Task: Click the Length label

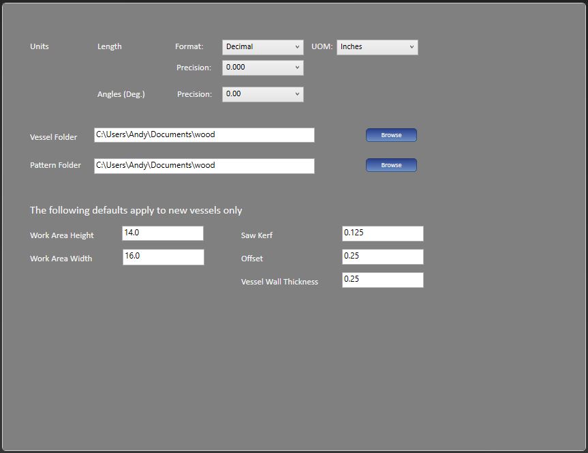Action: pyautogui.click(x=110, y=46)
